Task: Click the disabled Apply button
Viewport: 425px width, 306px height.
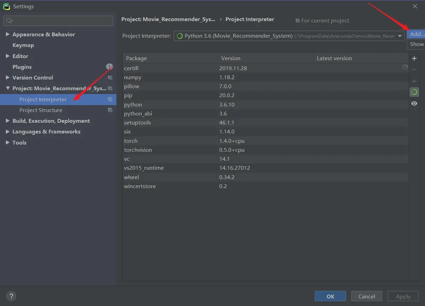Action: [403, 296]
